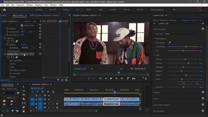Click the Reset button in Tone
Viewport: 208px width, 117px height.
(184, 83)
